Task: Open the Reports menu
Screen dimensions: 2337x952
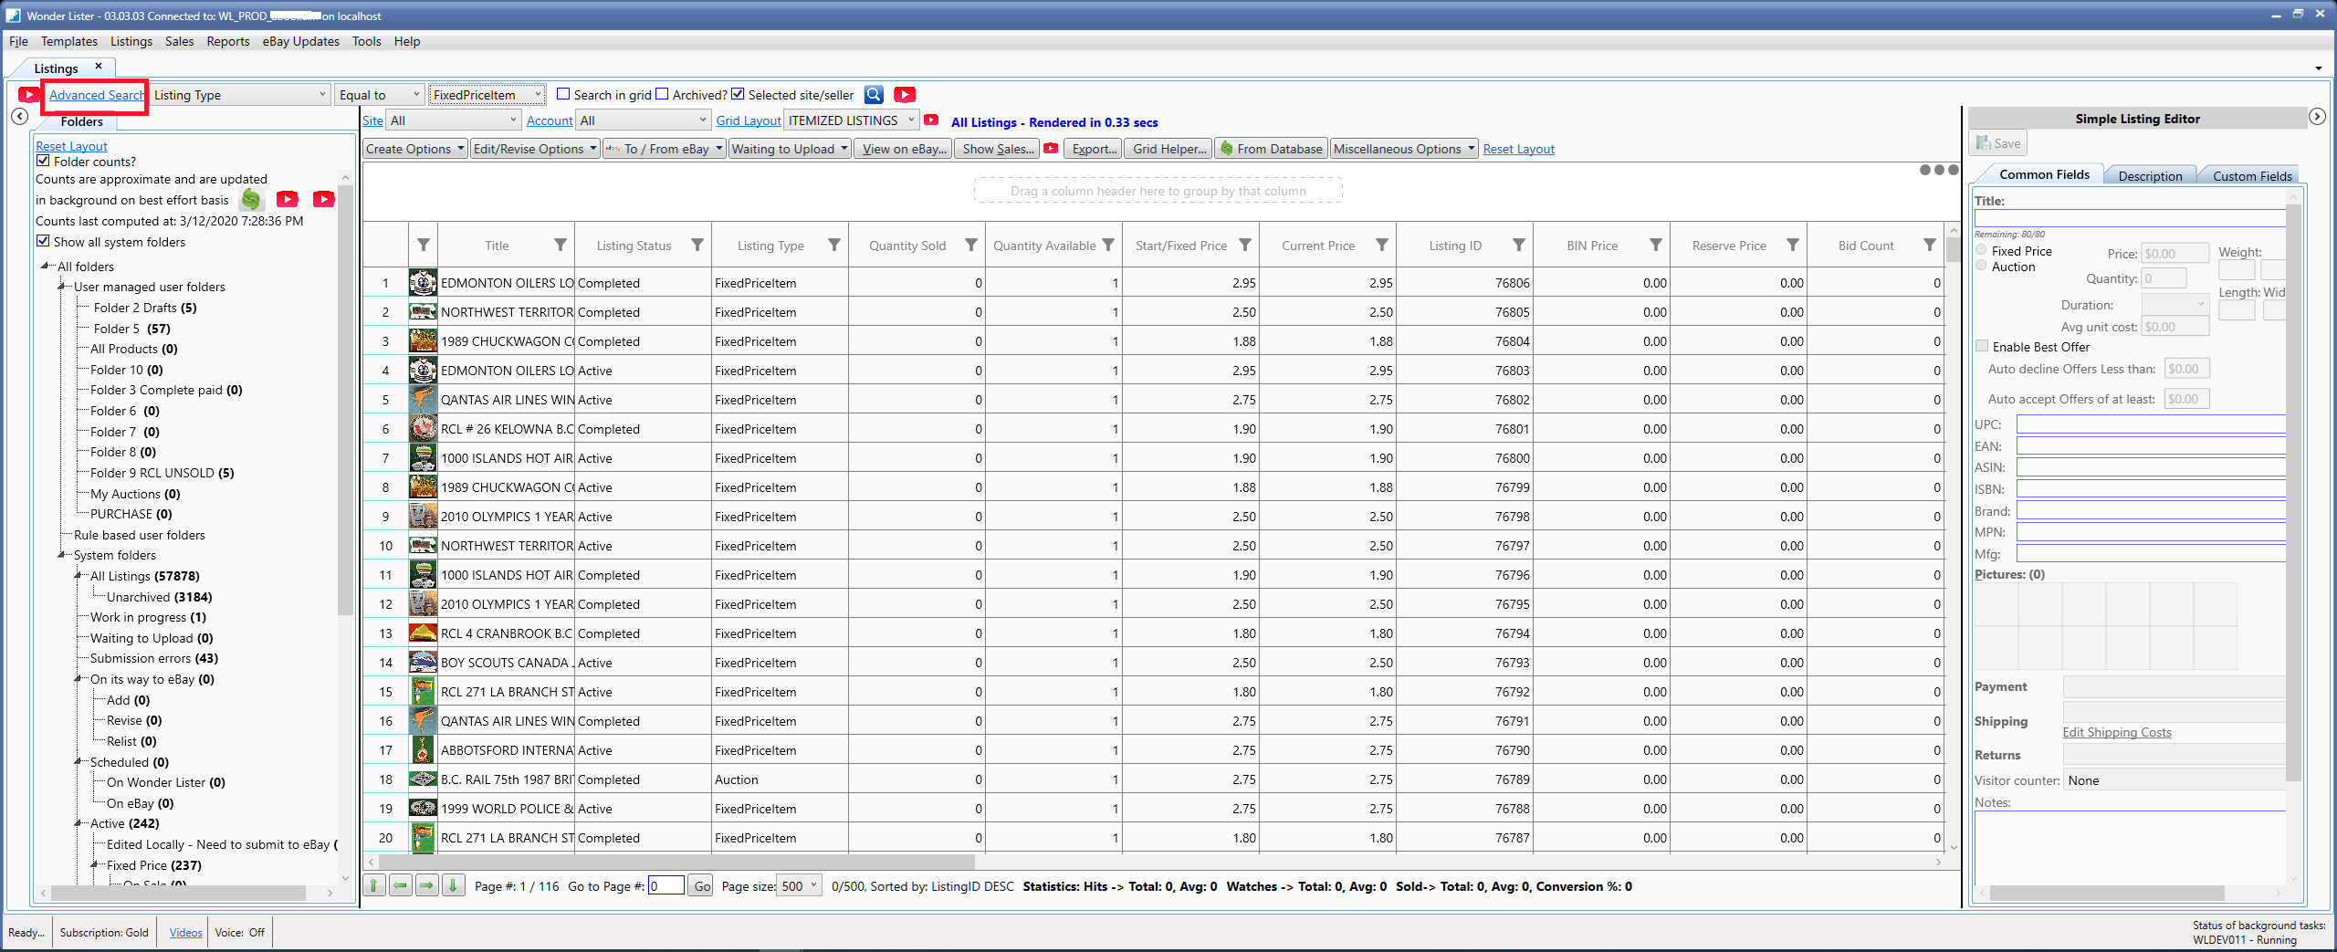Action: 228,41
